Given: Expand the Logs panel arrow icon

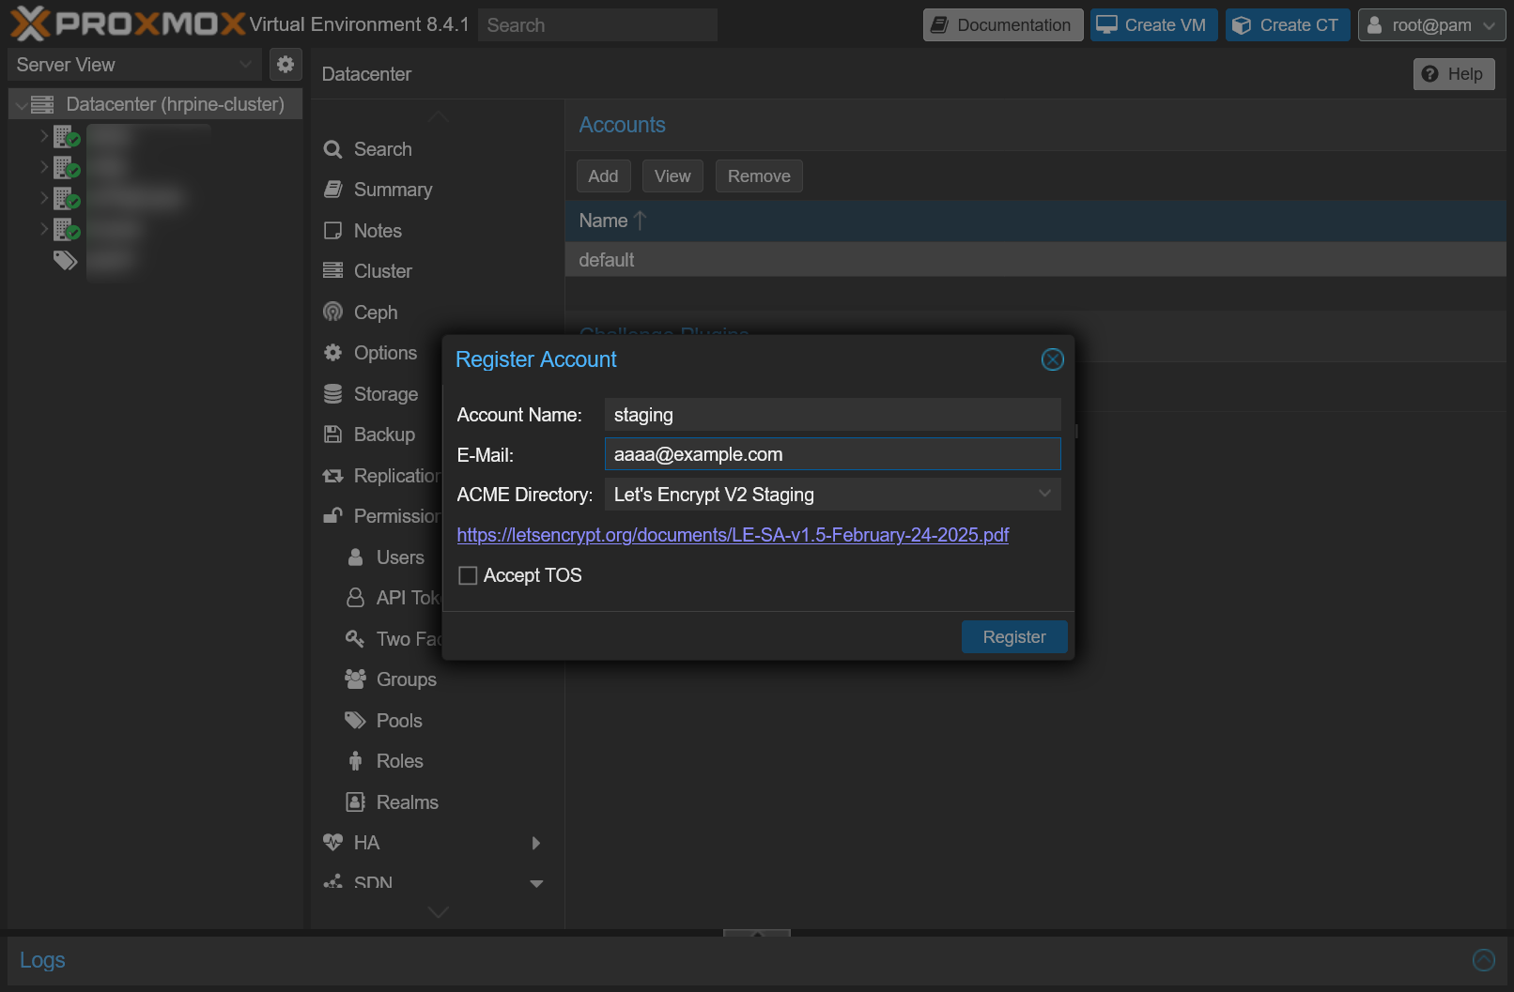Looking at the screenshot, I should pos(1483,960).
